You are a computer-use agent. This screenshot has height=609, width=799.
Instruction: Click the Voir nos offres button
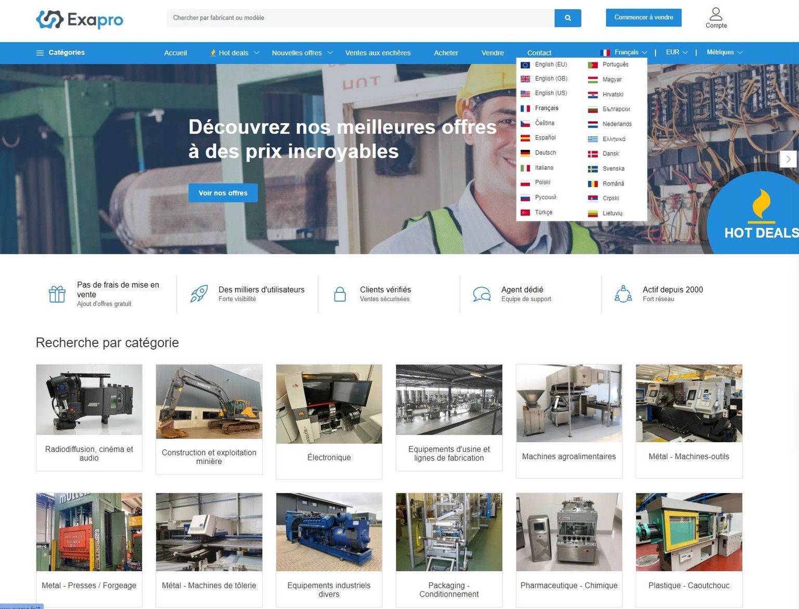223,193
